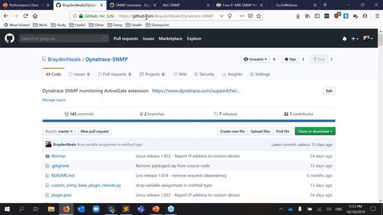
Task: Bookmark this page with star icon
Action: pos(259,16)
